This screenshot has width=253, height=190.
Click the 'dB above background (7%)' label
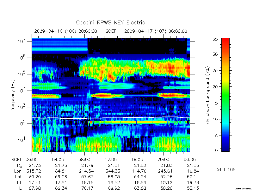[208, 95]
